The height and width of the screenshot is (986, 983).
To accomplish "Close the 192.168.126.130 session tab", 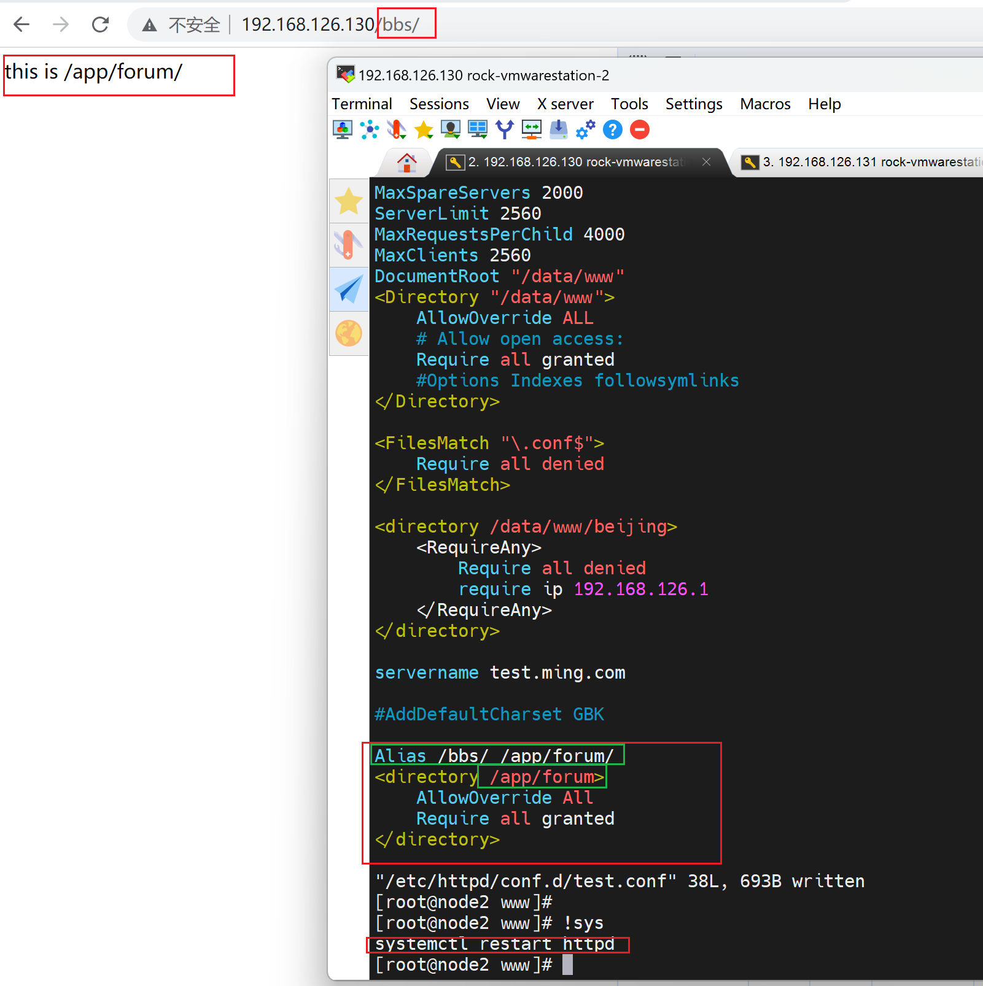I will (x=707, y=162).
